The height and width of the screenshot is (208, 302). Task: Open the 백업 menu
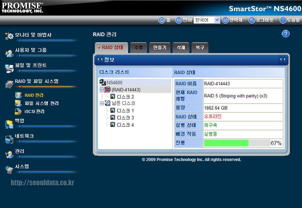[20, 121]
